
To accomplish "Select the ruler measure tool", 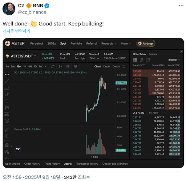I will pyautogui.click(x=7, y=129).
